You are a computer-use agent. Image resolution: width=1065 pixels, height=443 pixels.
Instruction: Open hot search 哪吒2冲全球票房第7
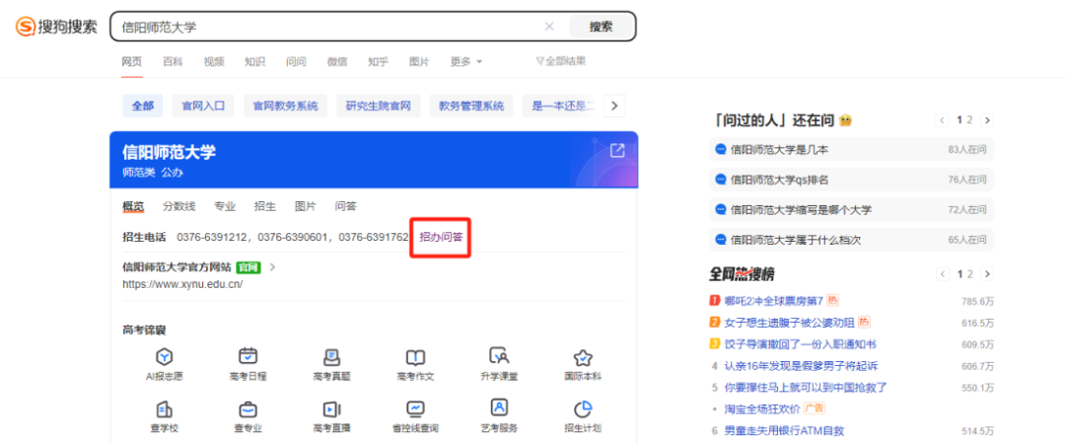[x=774, y=300]
